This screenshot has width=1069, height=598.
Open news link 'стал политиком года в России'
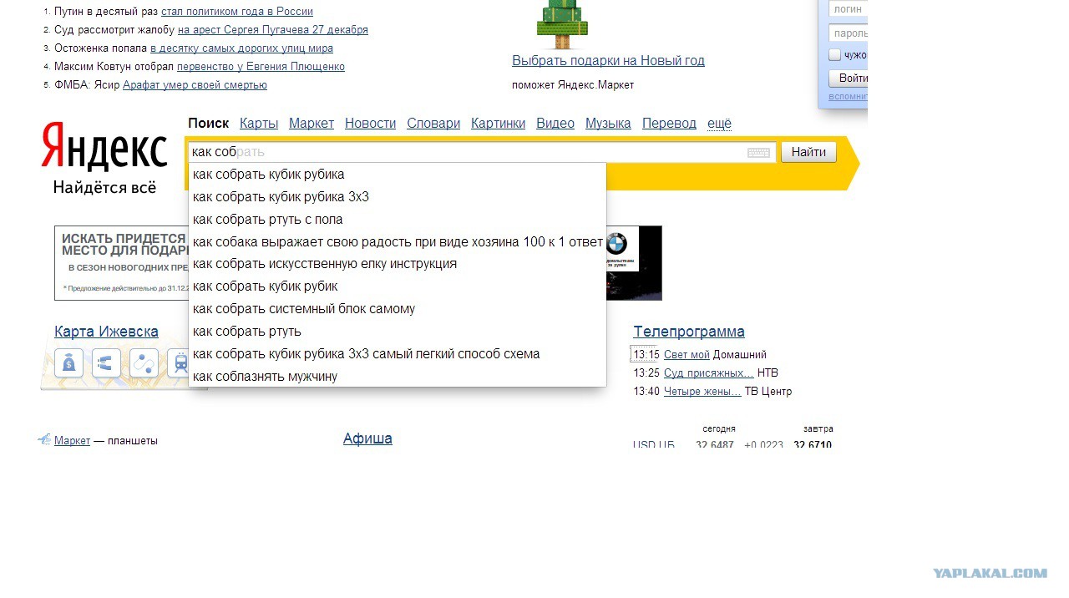point(237,12)
